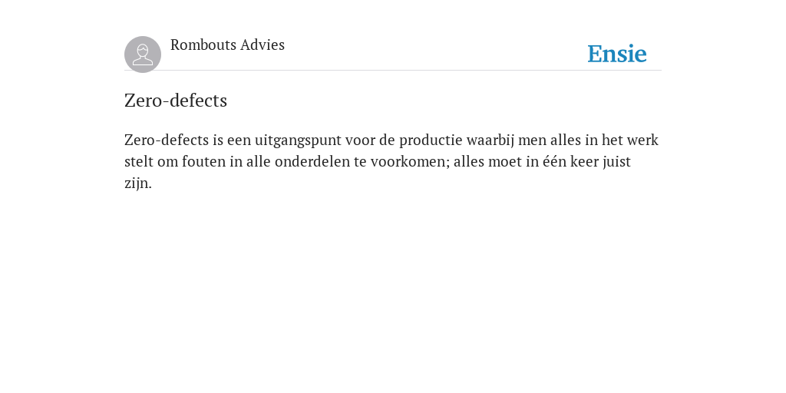Click the word "keer" in the definition
The image size is (786, 393).
pos(584,162)
